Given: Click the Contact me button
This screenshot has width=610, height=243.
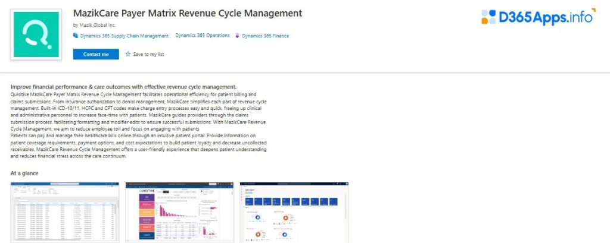Looking at the screenshot, I should point(96,54).
